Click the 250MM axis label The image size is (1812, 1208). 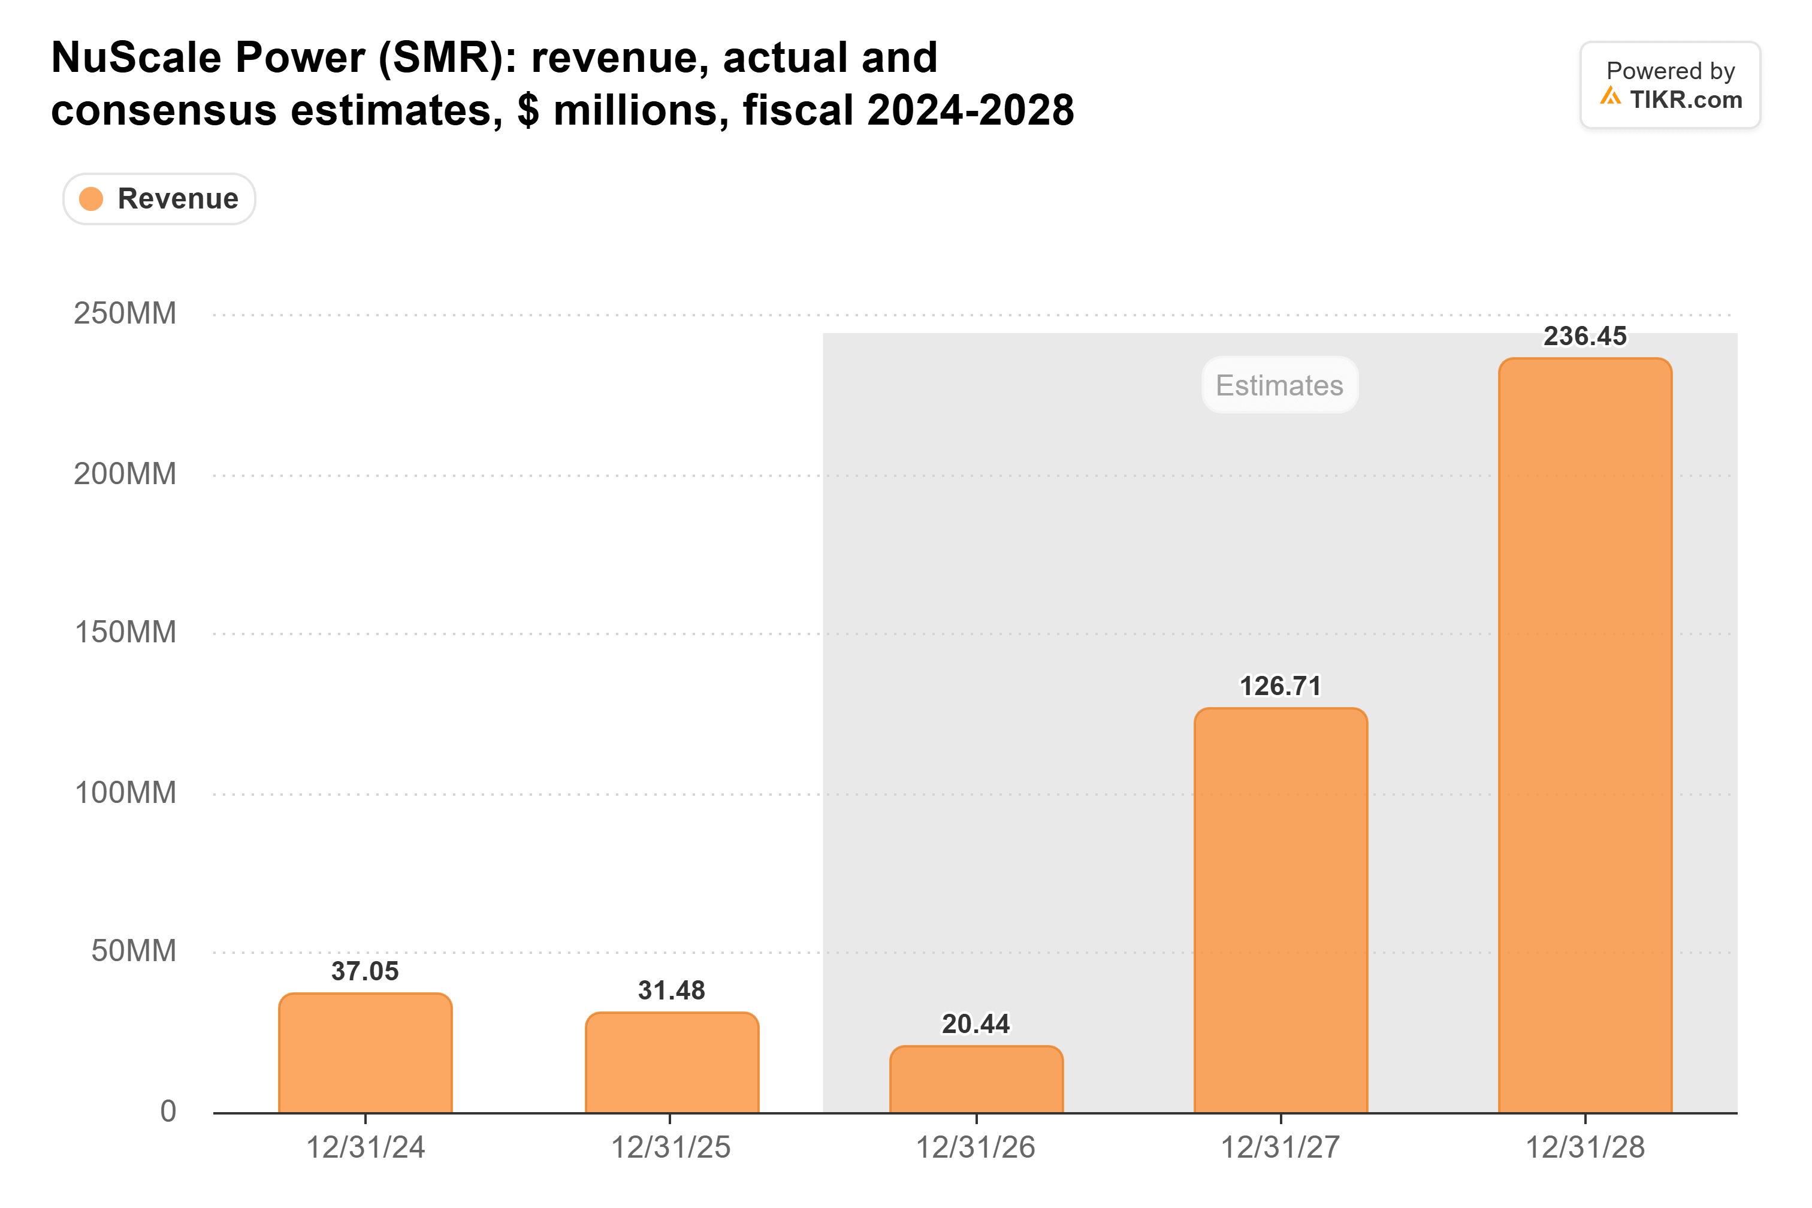tap(125, 313)
